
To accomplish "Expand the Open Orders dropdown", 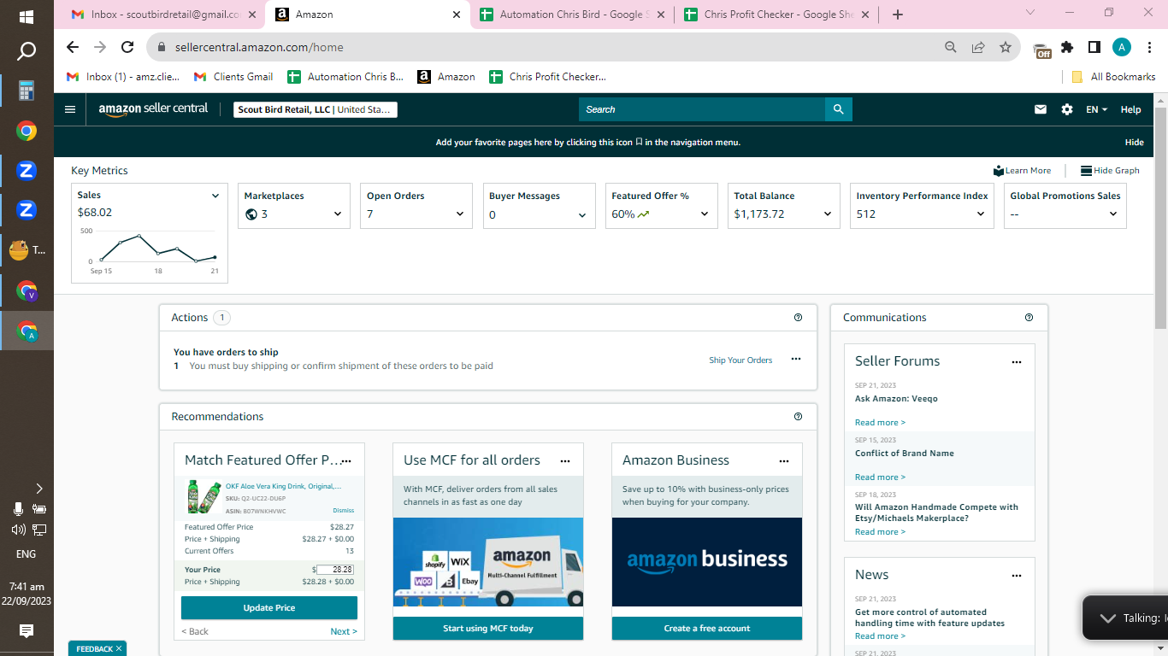I will 460,214.
